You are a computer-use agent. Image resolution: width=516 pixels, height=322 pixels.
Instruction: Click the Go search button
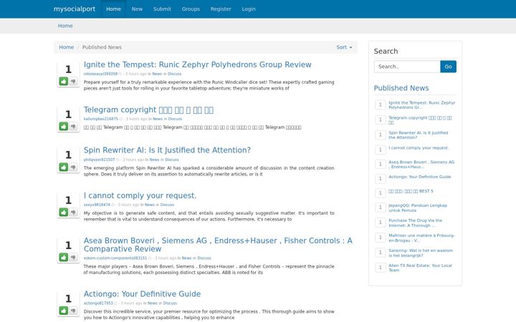tap(448, 67)
